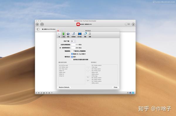This screenshot has width=176, height=116.
Task: Click the Facebook icon in status bar
Action: click(x=131, y=93)
